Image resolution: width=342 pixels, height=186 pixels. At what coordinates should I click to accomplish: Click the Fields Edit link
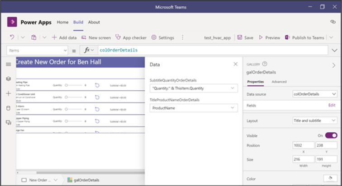click(332, 105)
